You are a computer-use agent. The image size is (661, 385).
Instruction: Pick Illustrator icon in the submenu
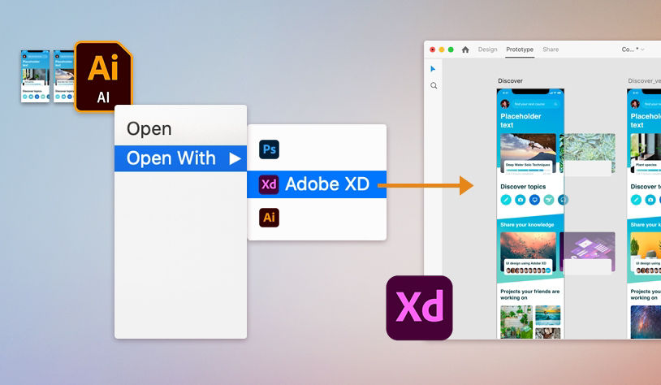(269, 218)
